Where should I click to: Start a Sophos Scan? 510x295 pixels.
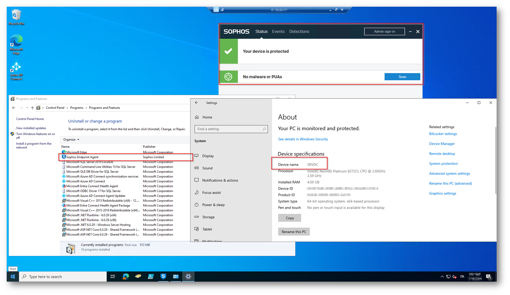pos(402,77)
